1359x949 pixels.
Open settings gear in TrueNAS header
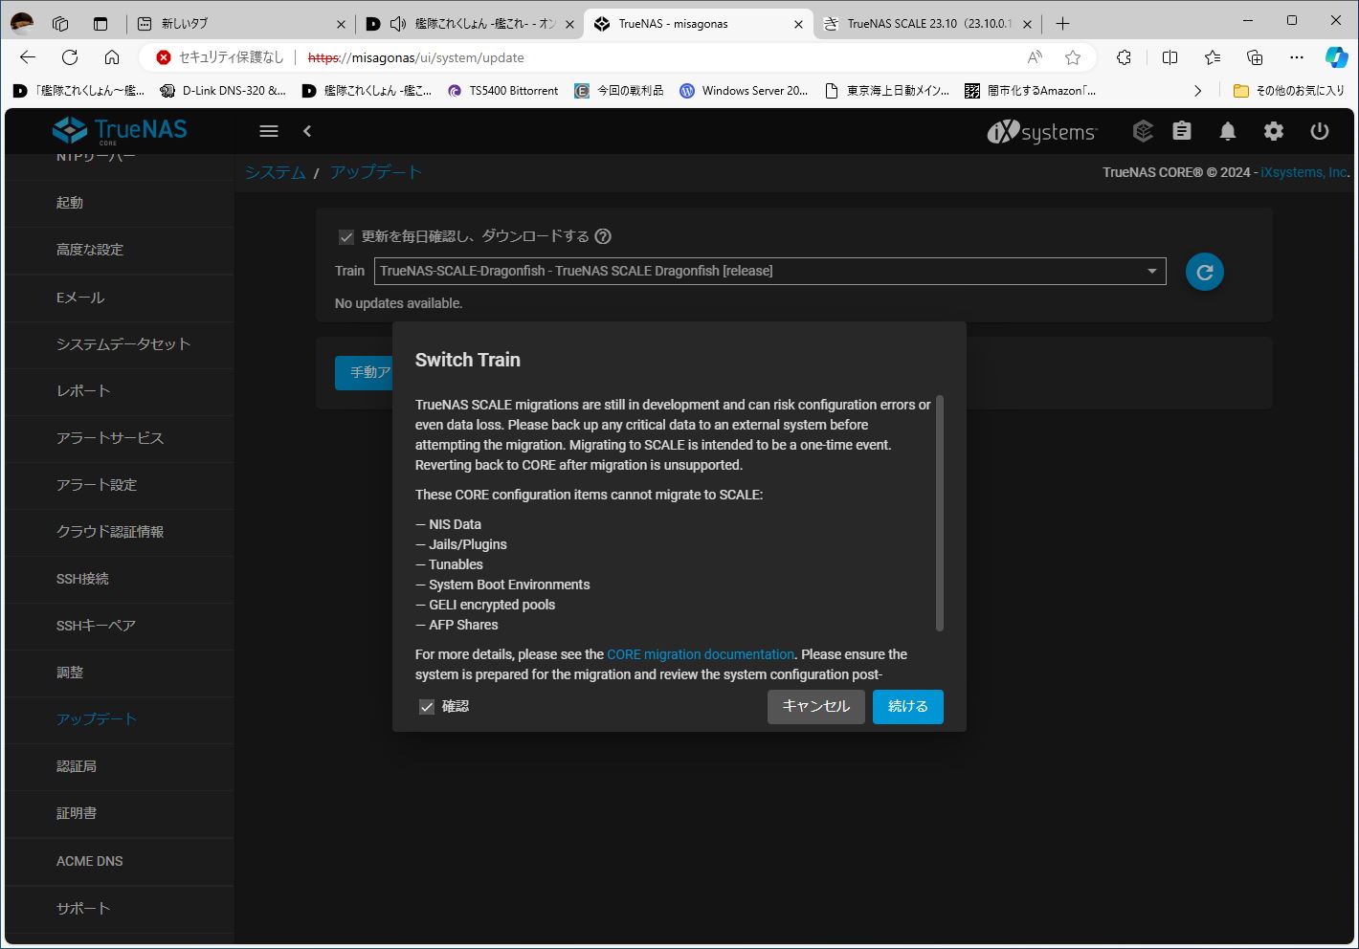pyautogui.click(x=1274, y=131)
